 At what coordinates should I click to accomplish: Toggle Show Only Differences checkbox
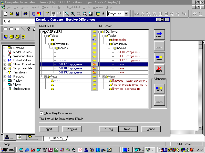(x=41, y=113)
